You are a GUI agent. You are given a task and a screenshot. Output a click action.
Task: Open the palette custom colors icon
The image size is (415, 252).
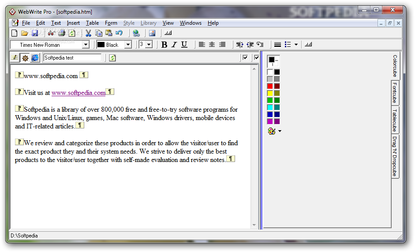tap(272, 131)
